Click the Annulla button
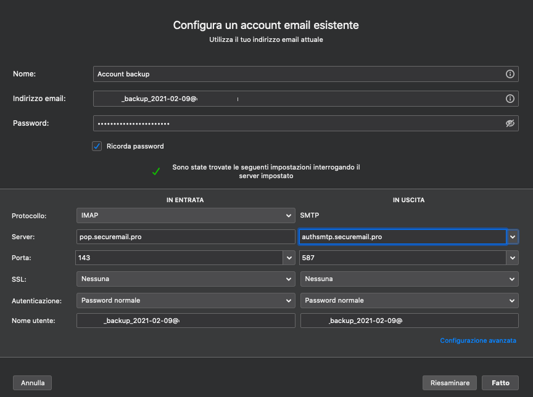The width and height of the screenshot is (533, 397). [x=33, y=383]
